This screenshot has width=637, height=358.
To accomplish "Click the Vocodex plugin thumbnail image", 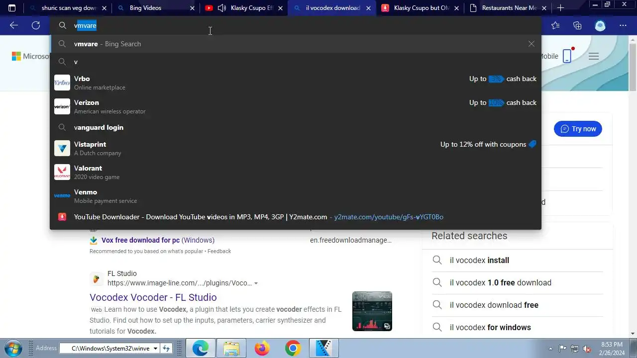I will [x=372, y=311].
